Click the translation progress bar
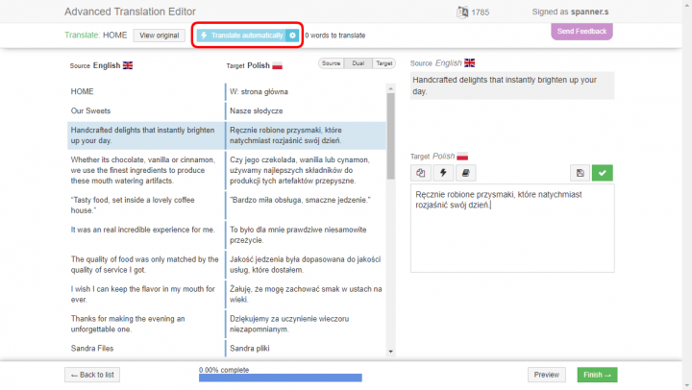692x390 pixels. [x=281, y=378]
